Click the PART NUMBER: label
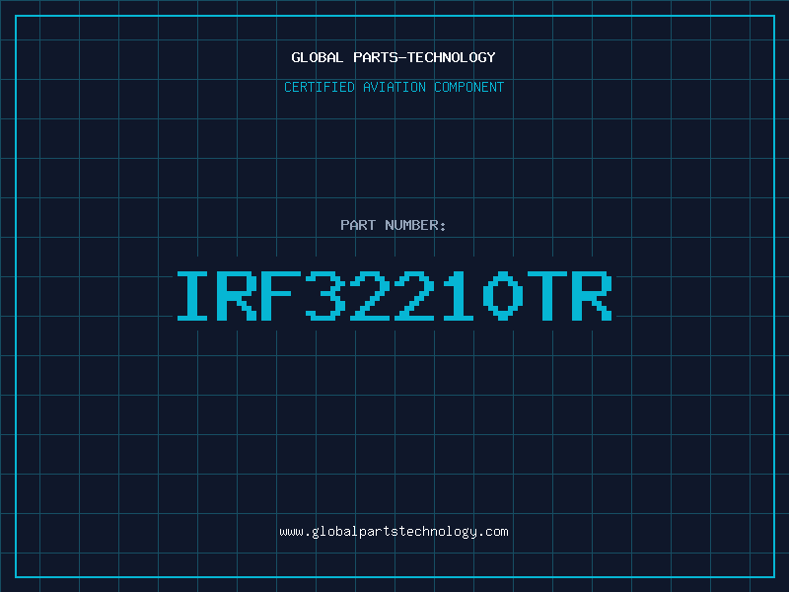This screenshot has height=592, width=789. coord(394,225)
